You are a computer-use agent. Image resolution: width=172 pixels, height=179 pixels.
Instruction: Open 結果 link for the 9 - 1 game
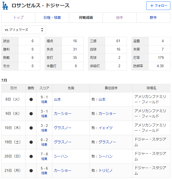[44, 102]
